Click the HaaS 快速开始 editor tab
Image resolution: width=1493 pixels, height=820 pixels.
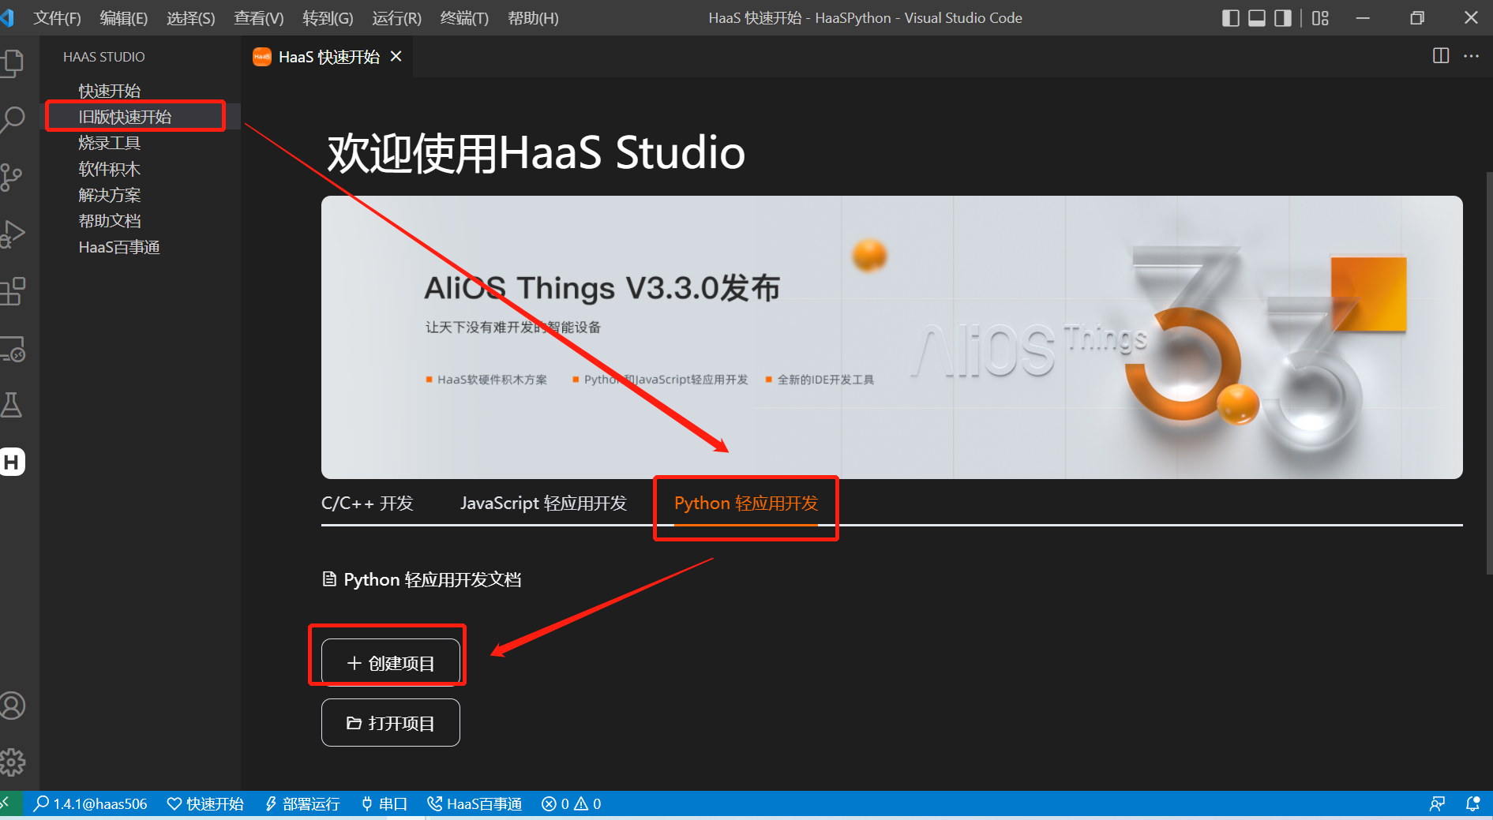tap(327, 56)
